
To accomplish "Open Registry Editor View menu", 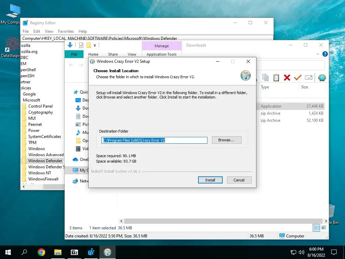I will point(49,31).
